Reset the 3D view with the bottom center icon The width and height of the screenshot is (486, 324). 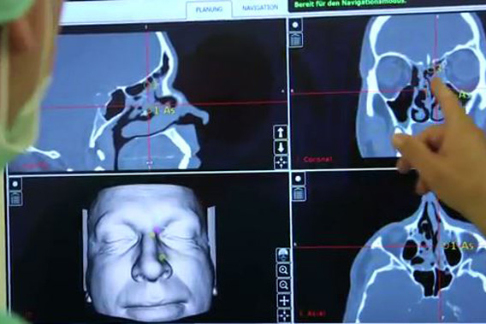pyautogui.click(x=283, y=315)
